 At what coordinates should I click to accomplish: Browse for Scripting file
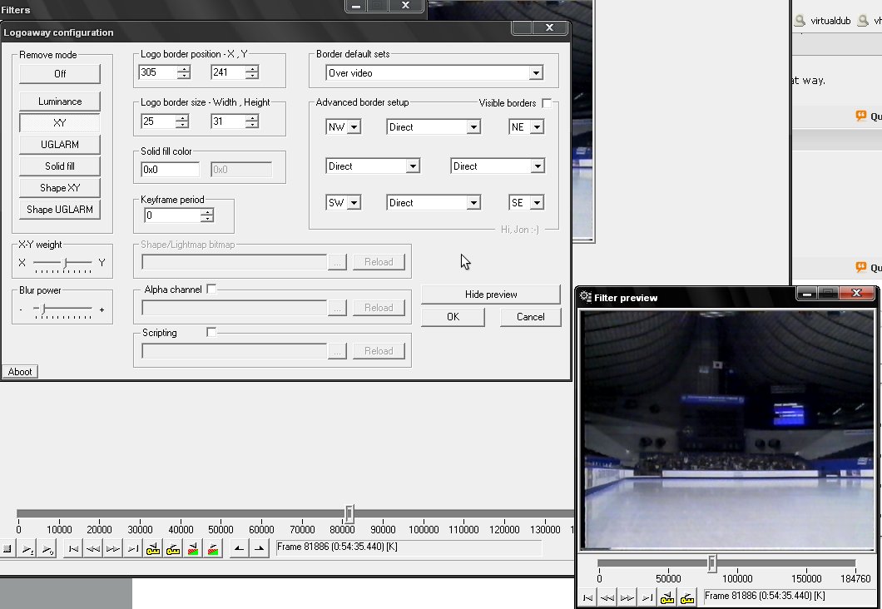[x=337, y=351]
